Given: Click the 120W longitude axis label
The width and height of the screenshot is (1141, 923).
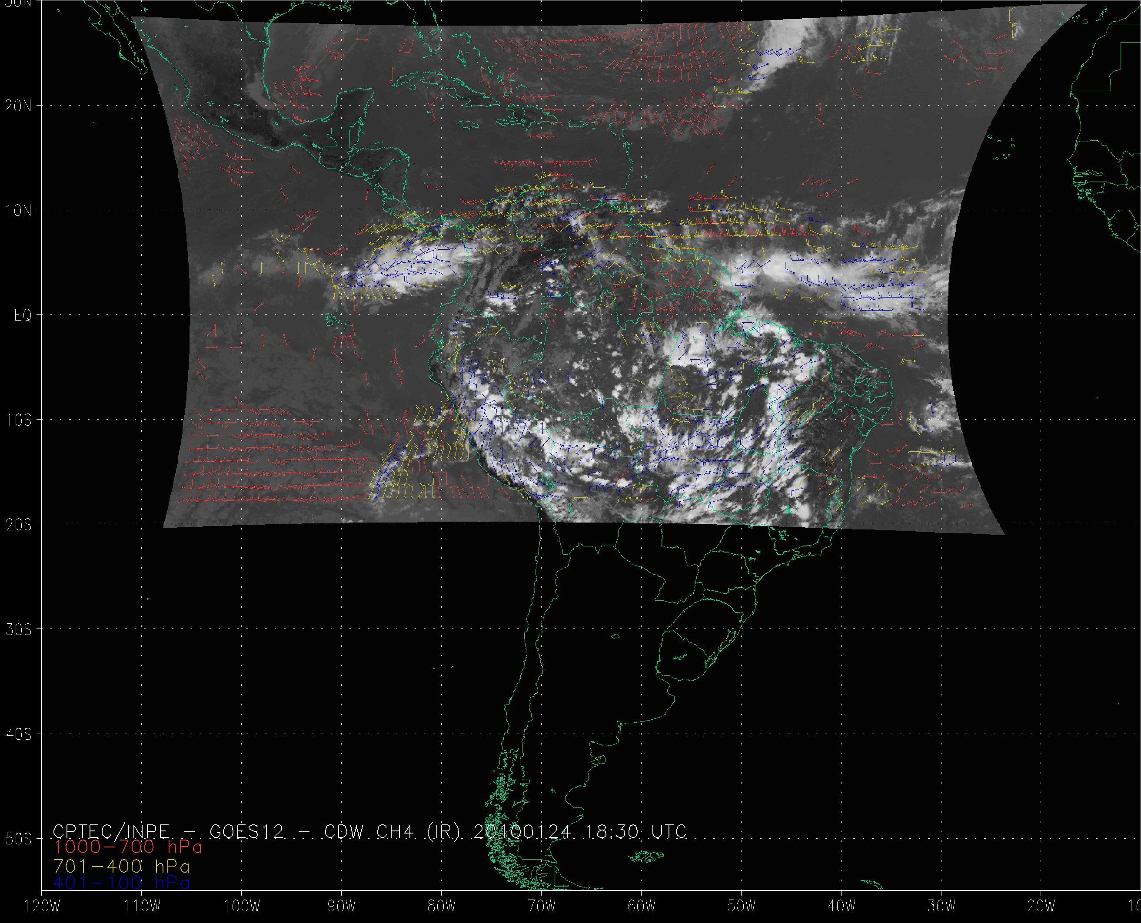Looking at the screenshot, I should 42,906.
